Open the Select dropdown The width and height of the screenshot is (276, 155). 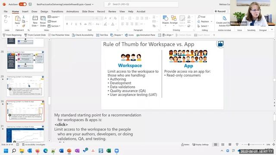point(203,26)
